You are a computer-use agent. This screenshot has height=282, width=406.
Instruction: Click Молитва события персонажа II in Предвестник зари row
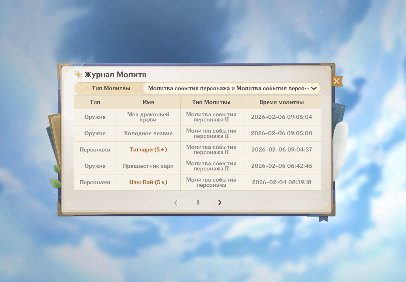(x=211, y=166)
